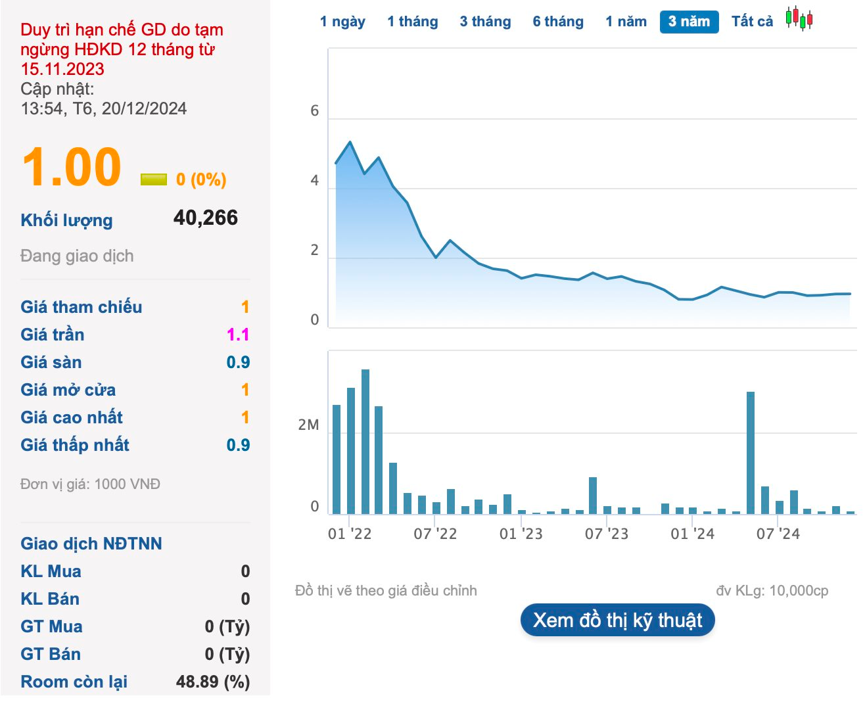This screenshot has height=702, width=865.
Task: Switch chart to 1 ngày range
Action: (x=342, y=22)
